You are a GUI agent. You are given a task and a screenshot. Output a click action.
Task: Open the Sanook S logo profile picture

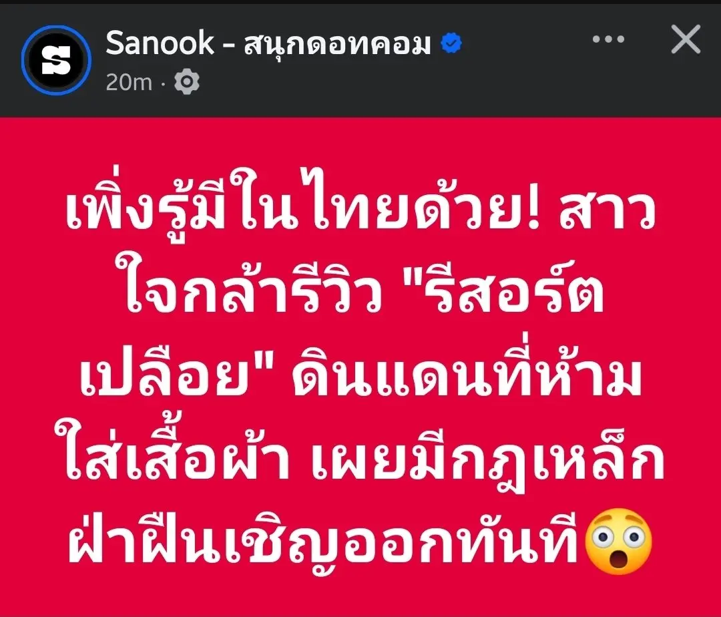tap(56, 60)
